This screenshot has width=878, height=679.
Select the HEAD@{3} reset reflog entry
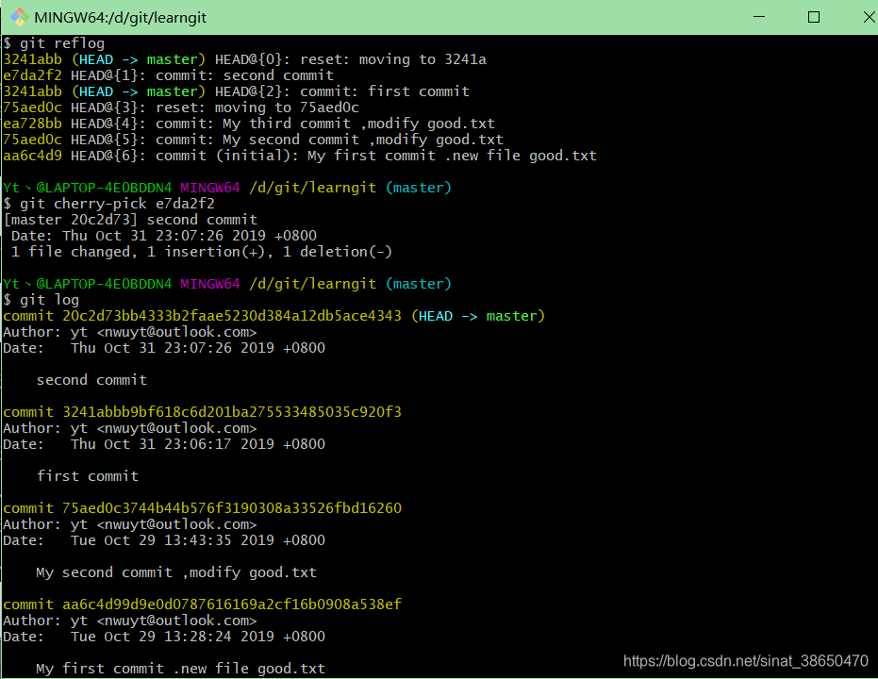tap(181, 108)
